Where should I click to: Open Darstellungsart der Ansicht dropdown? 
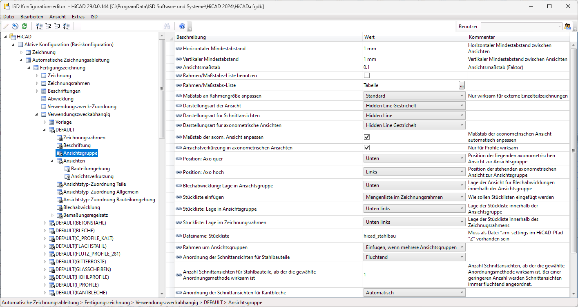(414, 106)
